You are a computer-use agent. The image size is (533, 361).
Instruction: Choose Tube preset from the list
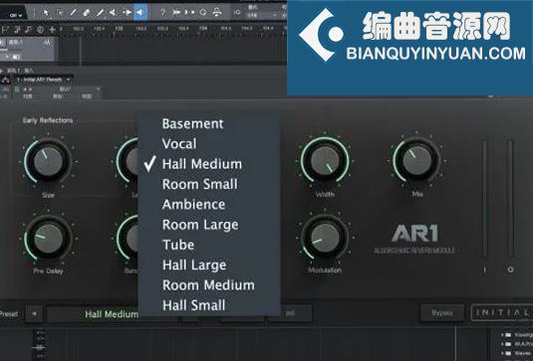point(209,245)
